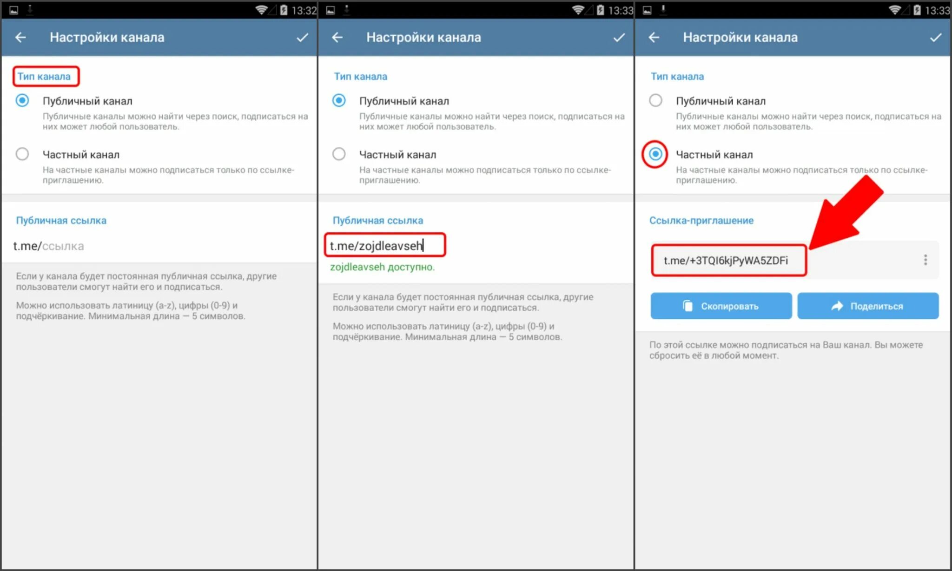Screen dimensions: 952x571
Task: Select Публичный канал in the right panel
Action: [x=655, y=100]
